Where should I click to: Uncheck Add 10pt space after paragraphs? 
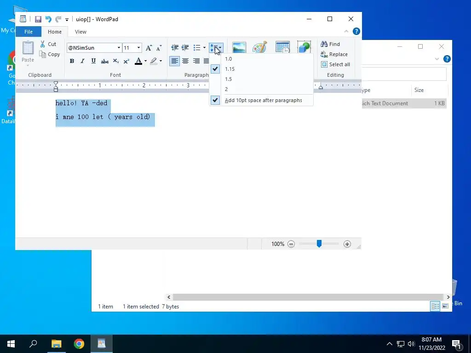[x=261, y=100]
